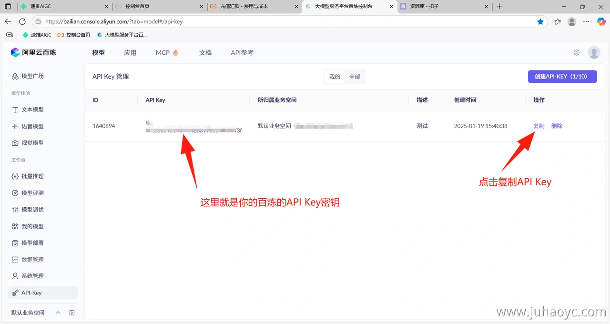Switch to the 控制台首页 browser tab
The height and width of the screenshot is (324, 610).
pos(160,7)
